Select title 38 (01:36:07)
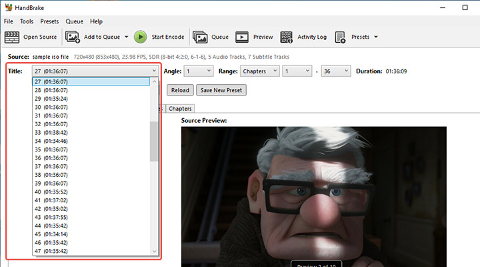The width and height of the screenshot is (480, 267). click(x=91, y=175)
